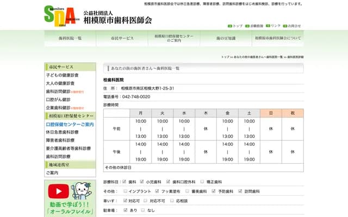Open 大人の健康診査 in sidebar
Screen dimensions: 348x217
click(x=60, y=84)
